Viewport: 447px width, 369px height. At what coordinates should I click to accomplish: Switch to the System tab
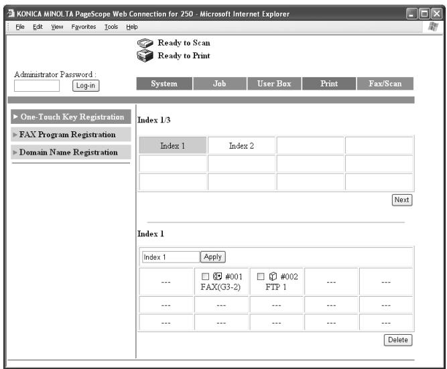pos(164,84)
